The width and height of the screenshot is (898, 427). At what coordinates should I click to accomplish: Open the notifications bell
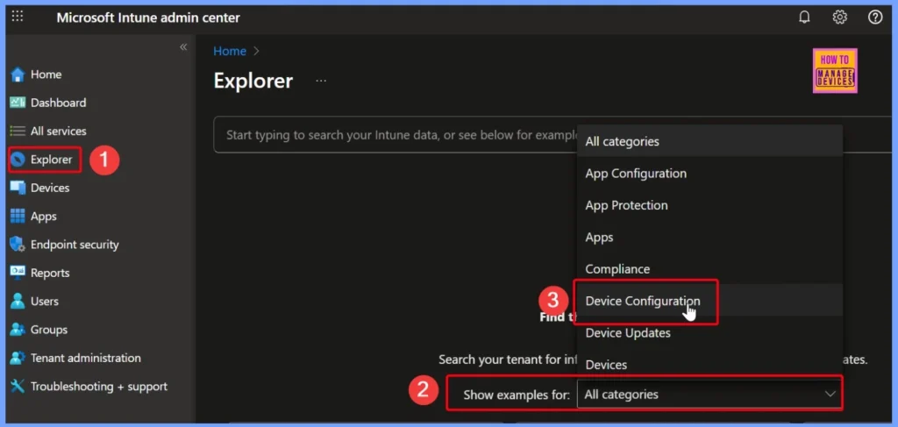tap(805, 18)
